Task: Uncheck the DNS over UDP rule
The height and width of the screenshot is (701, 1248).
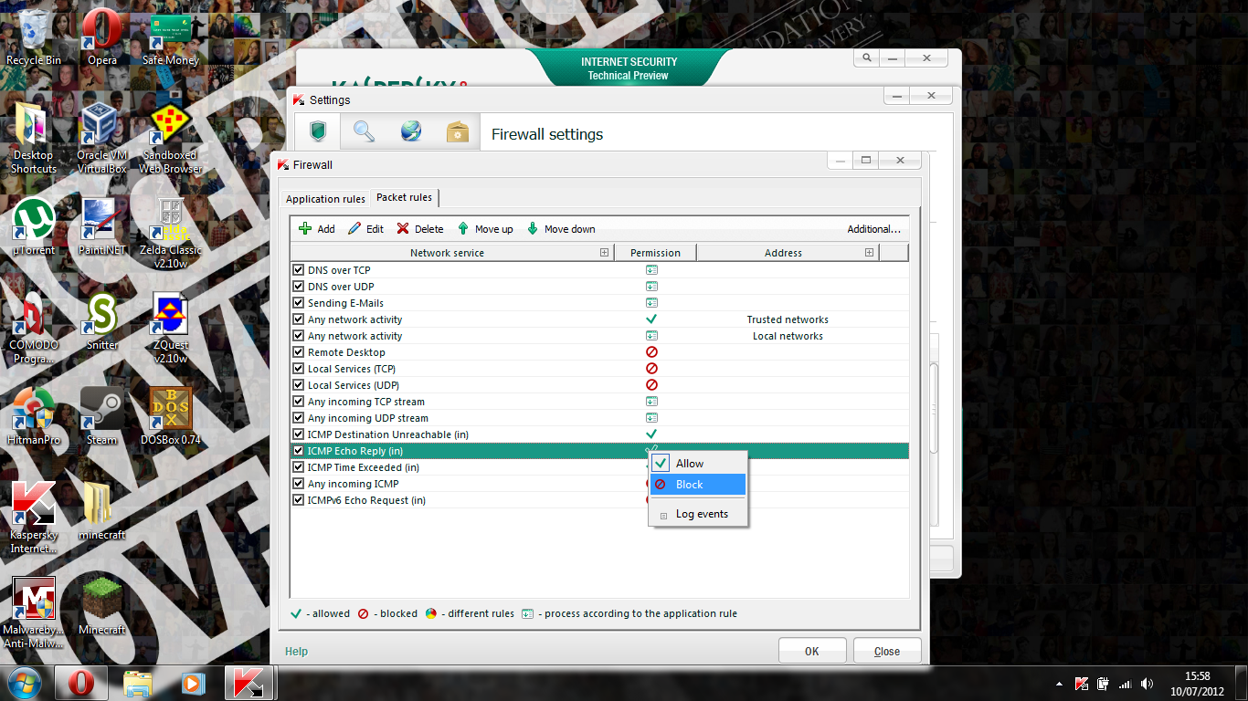Action: [298, 287]
